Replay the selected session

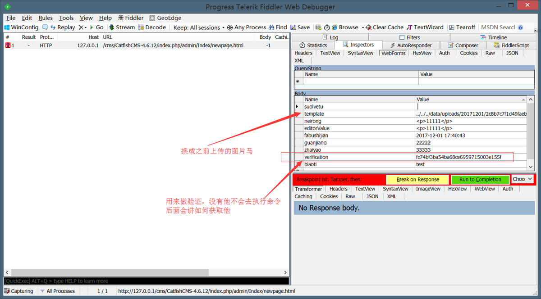pos(62,27)
